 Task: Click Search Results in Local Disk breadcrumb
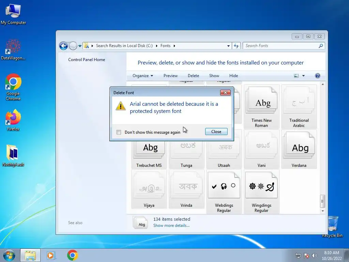(124, 46)
